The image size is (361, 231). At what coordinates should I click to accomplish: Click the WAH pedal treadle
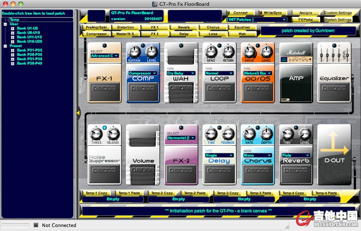(181, 93)
